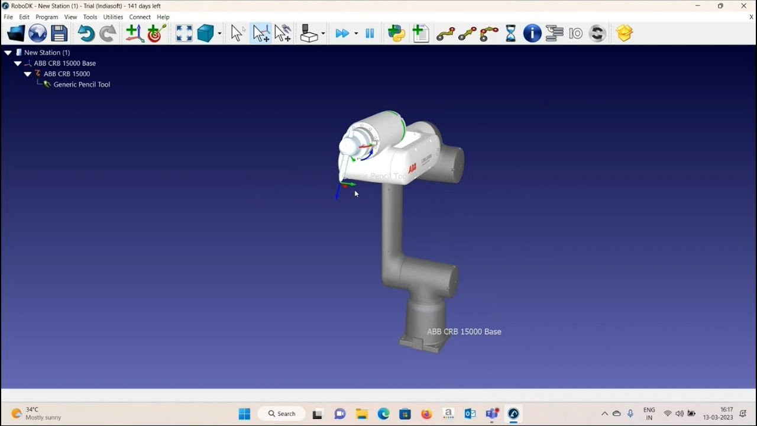Add a linear move instruction icon

point(467,34)
